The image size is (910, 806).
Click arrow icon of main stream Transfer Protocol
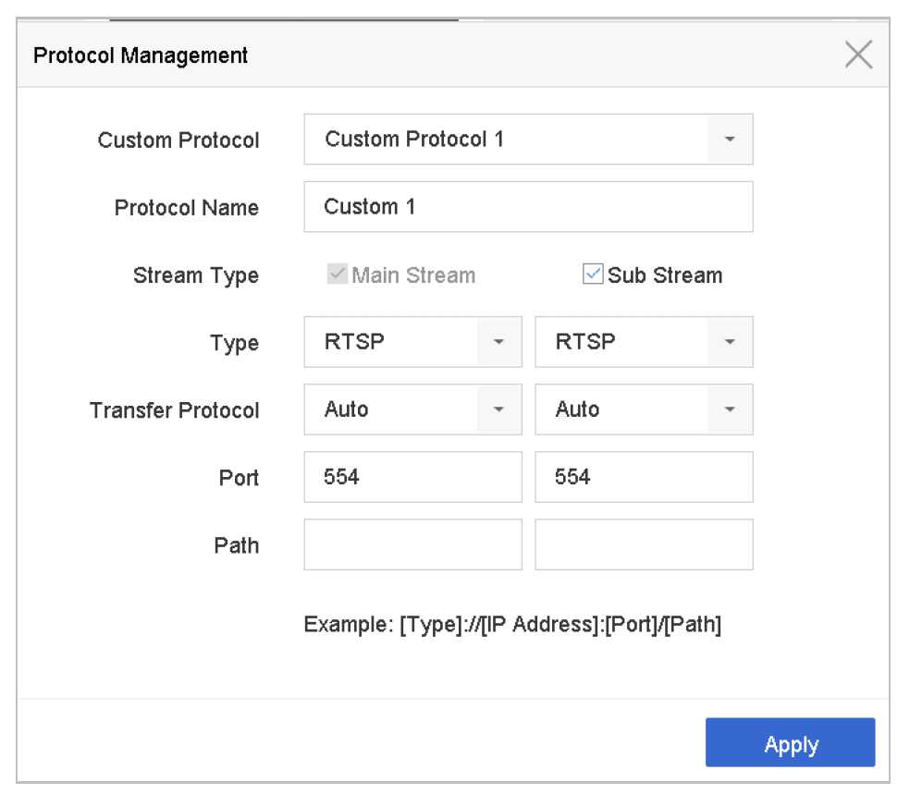(x=499, y=409)
